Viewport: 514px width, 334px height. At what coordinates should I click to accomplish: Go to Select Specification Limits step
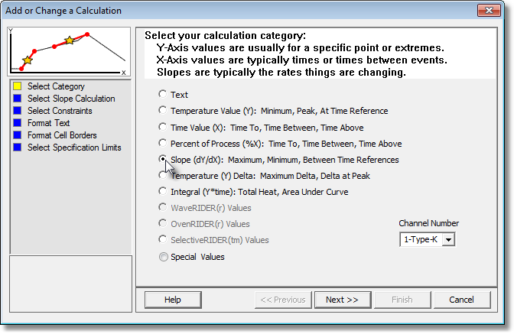point(74,148)
